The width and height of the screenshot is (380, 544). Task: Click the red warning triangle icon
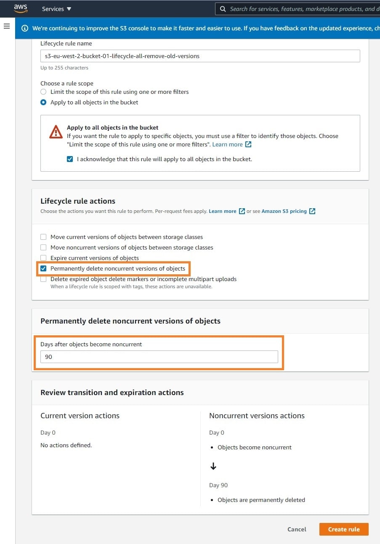tap(56, 132)
